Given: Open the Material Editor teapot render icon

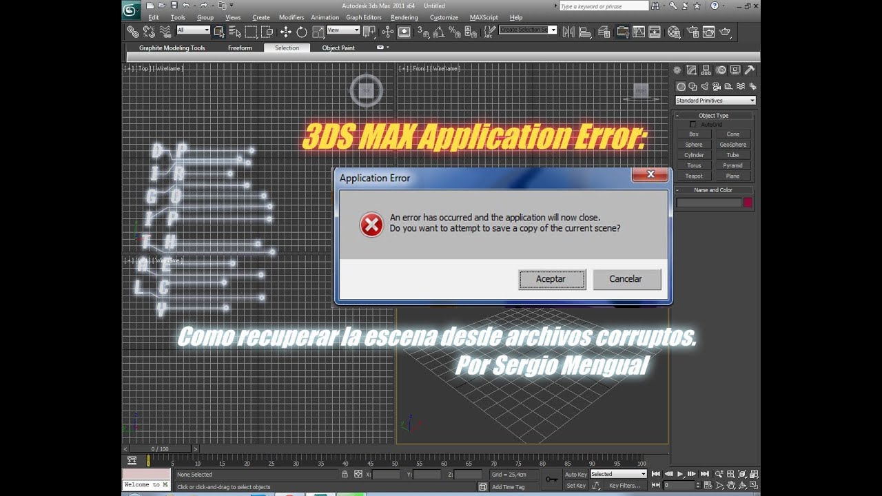Looking at the screenshot, I should 673,32.
